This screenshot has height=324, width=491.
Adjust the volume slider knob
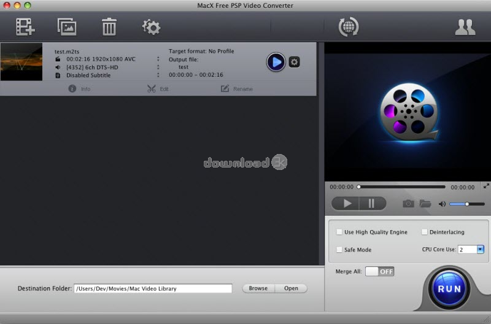coord(467,204)
